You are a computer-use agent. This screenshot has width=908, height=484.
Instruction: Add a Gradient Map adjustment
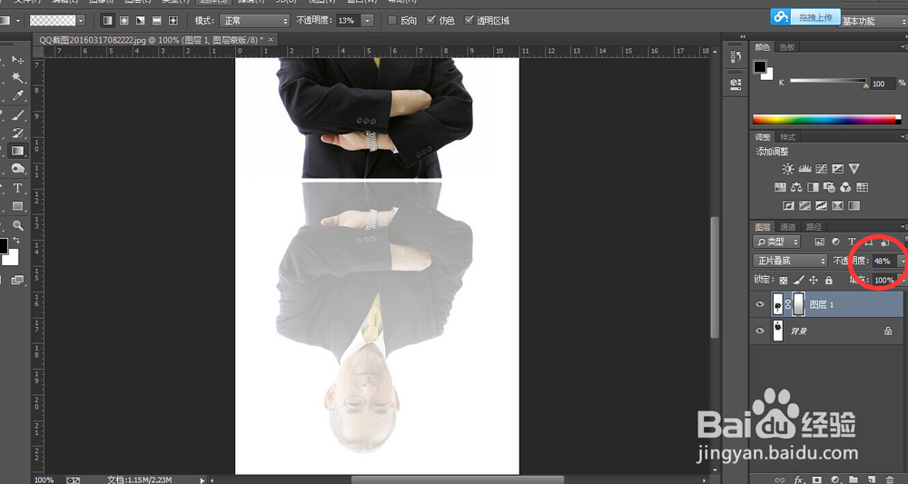(x=854, y=205)
